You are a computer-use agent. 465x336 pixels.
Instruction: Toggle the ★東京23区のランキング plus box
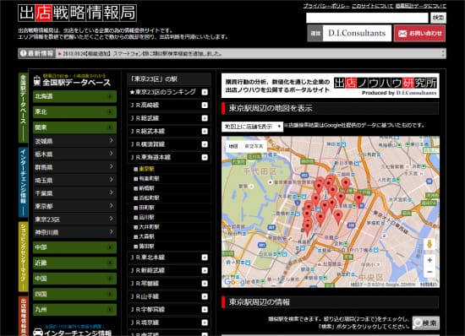(x=205, y=92)
